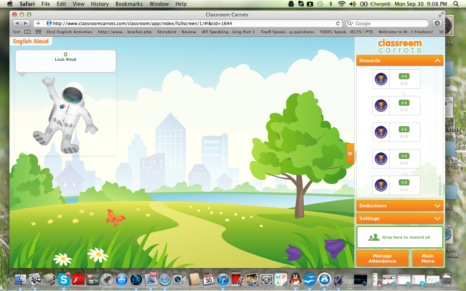Enter full screen with the window's arrows icon
Screen dimensions: 466x291
[441, 15]
